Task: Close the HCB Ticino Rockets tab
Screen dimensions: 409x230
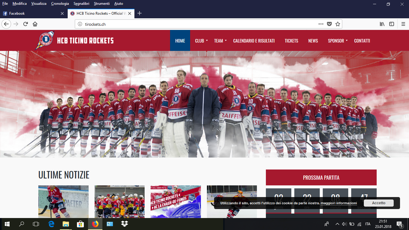Action: [x=129, y=13]
